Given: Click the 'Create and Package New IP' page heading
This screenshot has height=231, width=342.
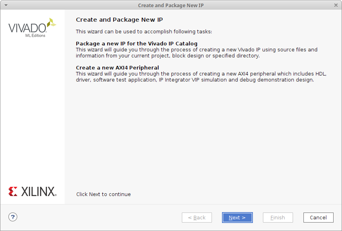Looking at the screenshot, I should click(x=119, y=20).
